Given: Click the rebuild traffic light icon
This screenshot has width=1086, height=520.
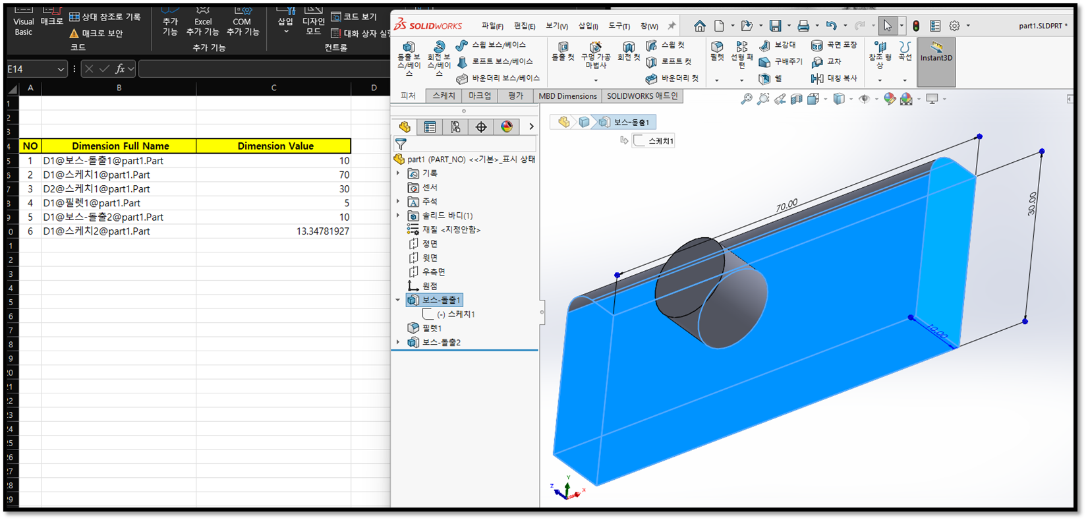Looking at the screenshot, I should 916,26.
